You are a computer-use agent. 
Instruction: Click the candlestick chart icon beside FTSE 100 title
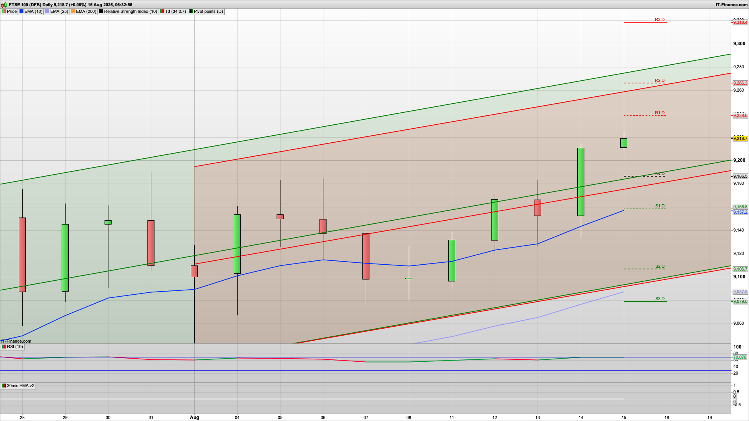point(4,5)
